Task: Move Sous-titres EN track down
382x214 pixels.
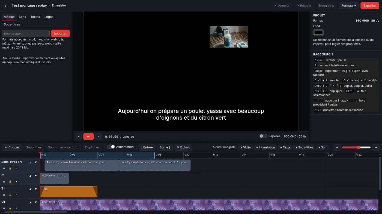Action: [x=36, y=162]
